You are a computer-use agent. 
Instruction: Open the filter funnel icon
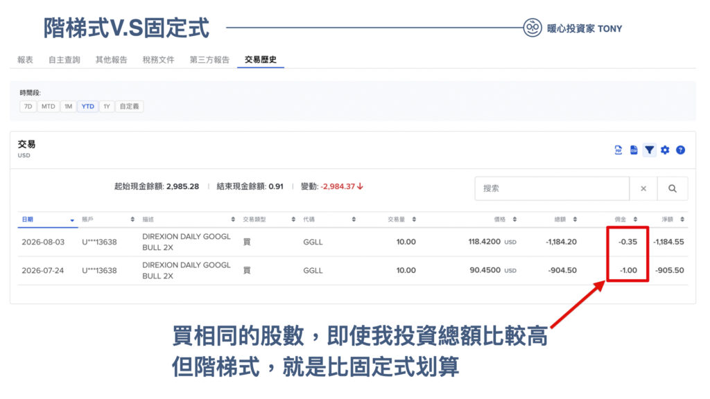[649, 150]
